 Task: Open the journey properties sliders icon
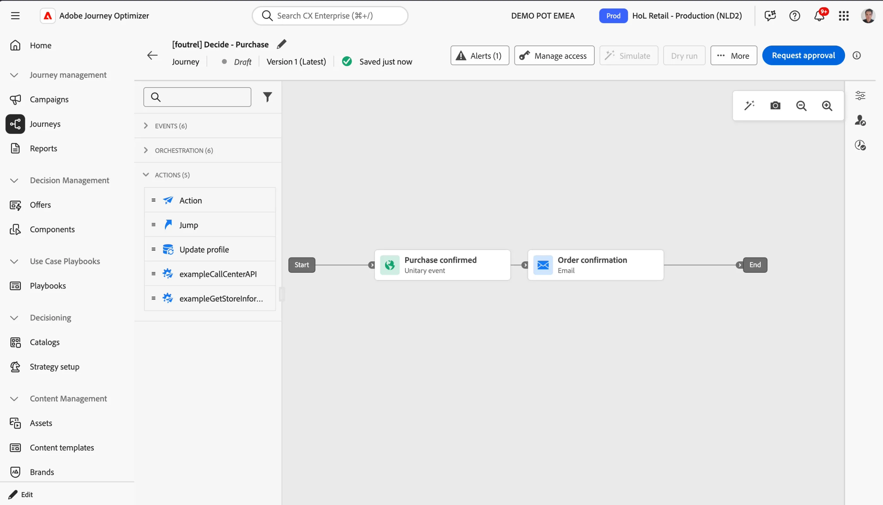coord(860,95)
